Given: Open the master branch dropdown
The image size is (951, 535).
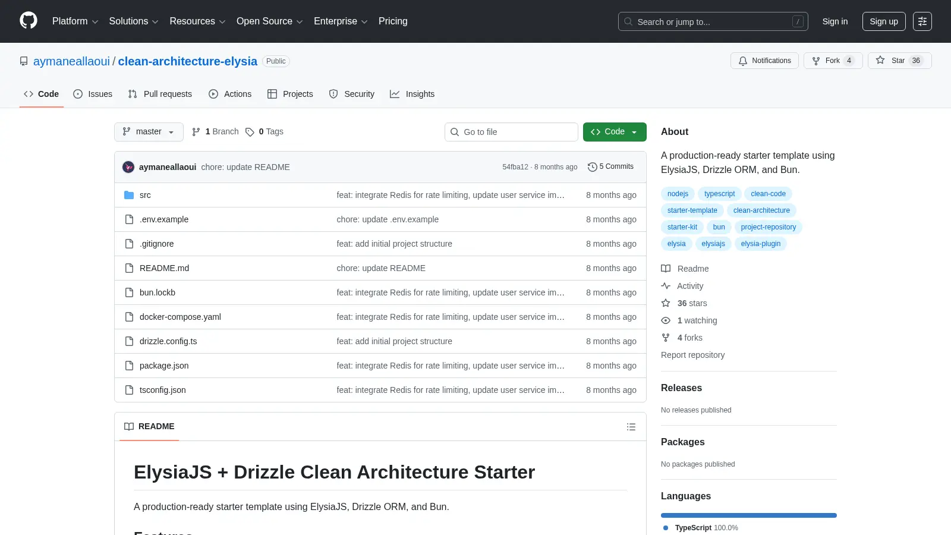Looking at the screenshot, I should [x=149, y=132].
